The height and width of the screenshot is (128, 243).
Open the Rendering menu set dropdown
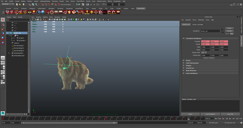click(8, 4)
